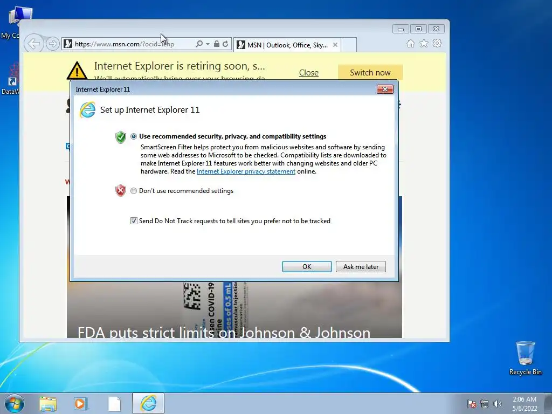Image resolution: width=552 pixels, height=414 pixels.
Task: Click the Internet Explorer logo in dialog
Action: pyautogui.click(x=87, y=110)
